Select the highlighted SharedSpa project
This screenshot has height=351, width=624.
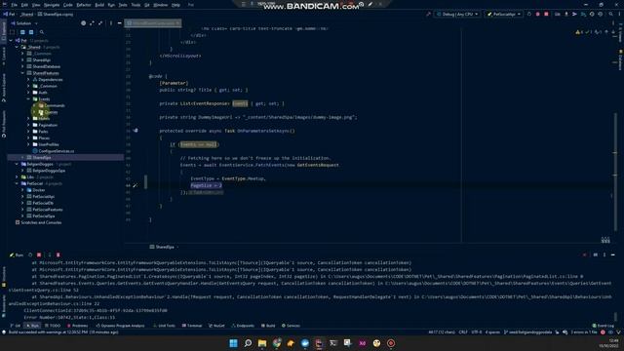click(65, 158)
